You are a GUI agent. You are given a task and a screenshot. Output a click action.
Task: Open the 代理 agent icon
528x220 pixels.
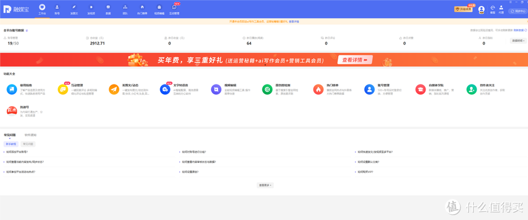tap(501, 9)
